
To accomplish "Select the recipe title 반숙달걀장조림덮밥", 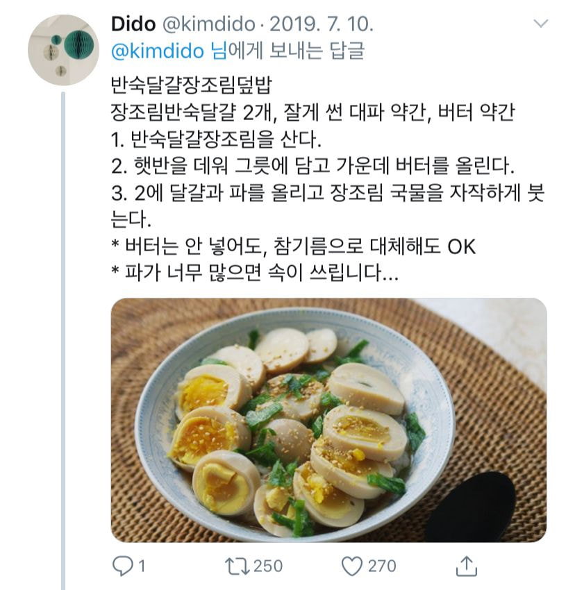I will (191, 85).
